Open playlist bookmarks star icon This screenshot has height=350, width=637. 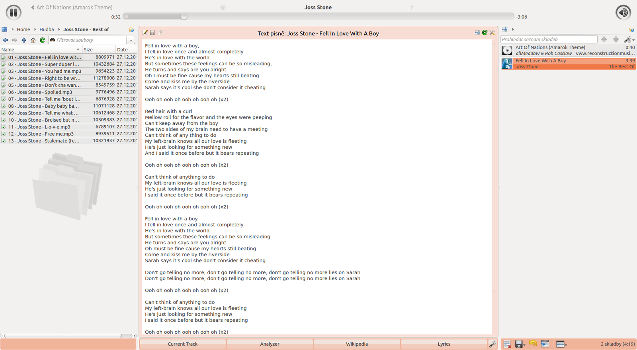[631, 29]
